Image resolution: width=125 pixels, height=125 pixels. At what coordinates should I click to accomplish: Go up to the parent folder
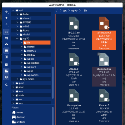click(6, 18)
